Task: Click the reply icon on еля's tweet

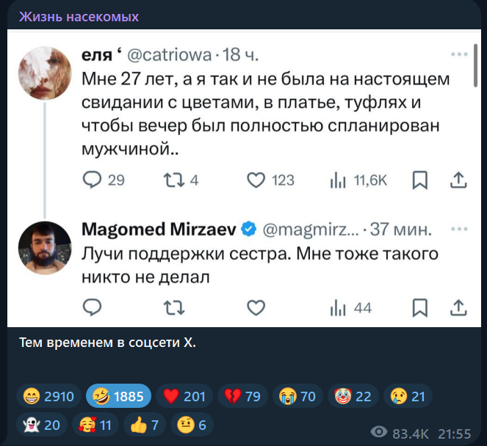Action: coord(93,180)
